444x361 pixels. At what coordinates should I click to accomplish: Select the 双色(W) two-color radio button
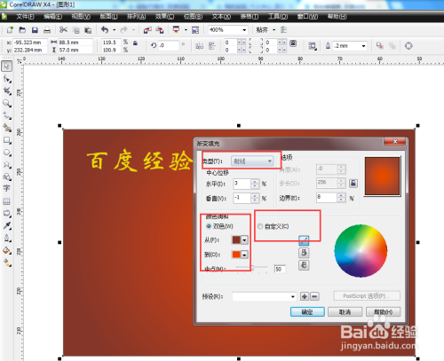[x=209, y=226]
